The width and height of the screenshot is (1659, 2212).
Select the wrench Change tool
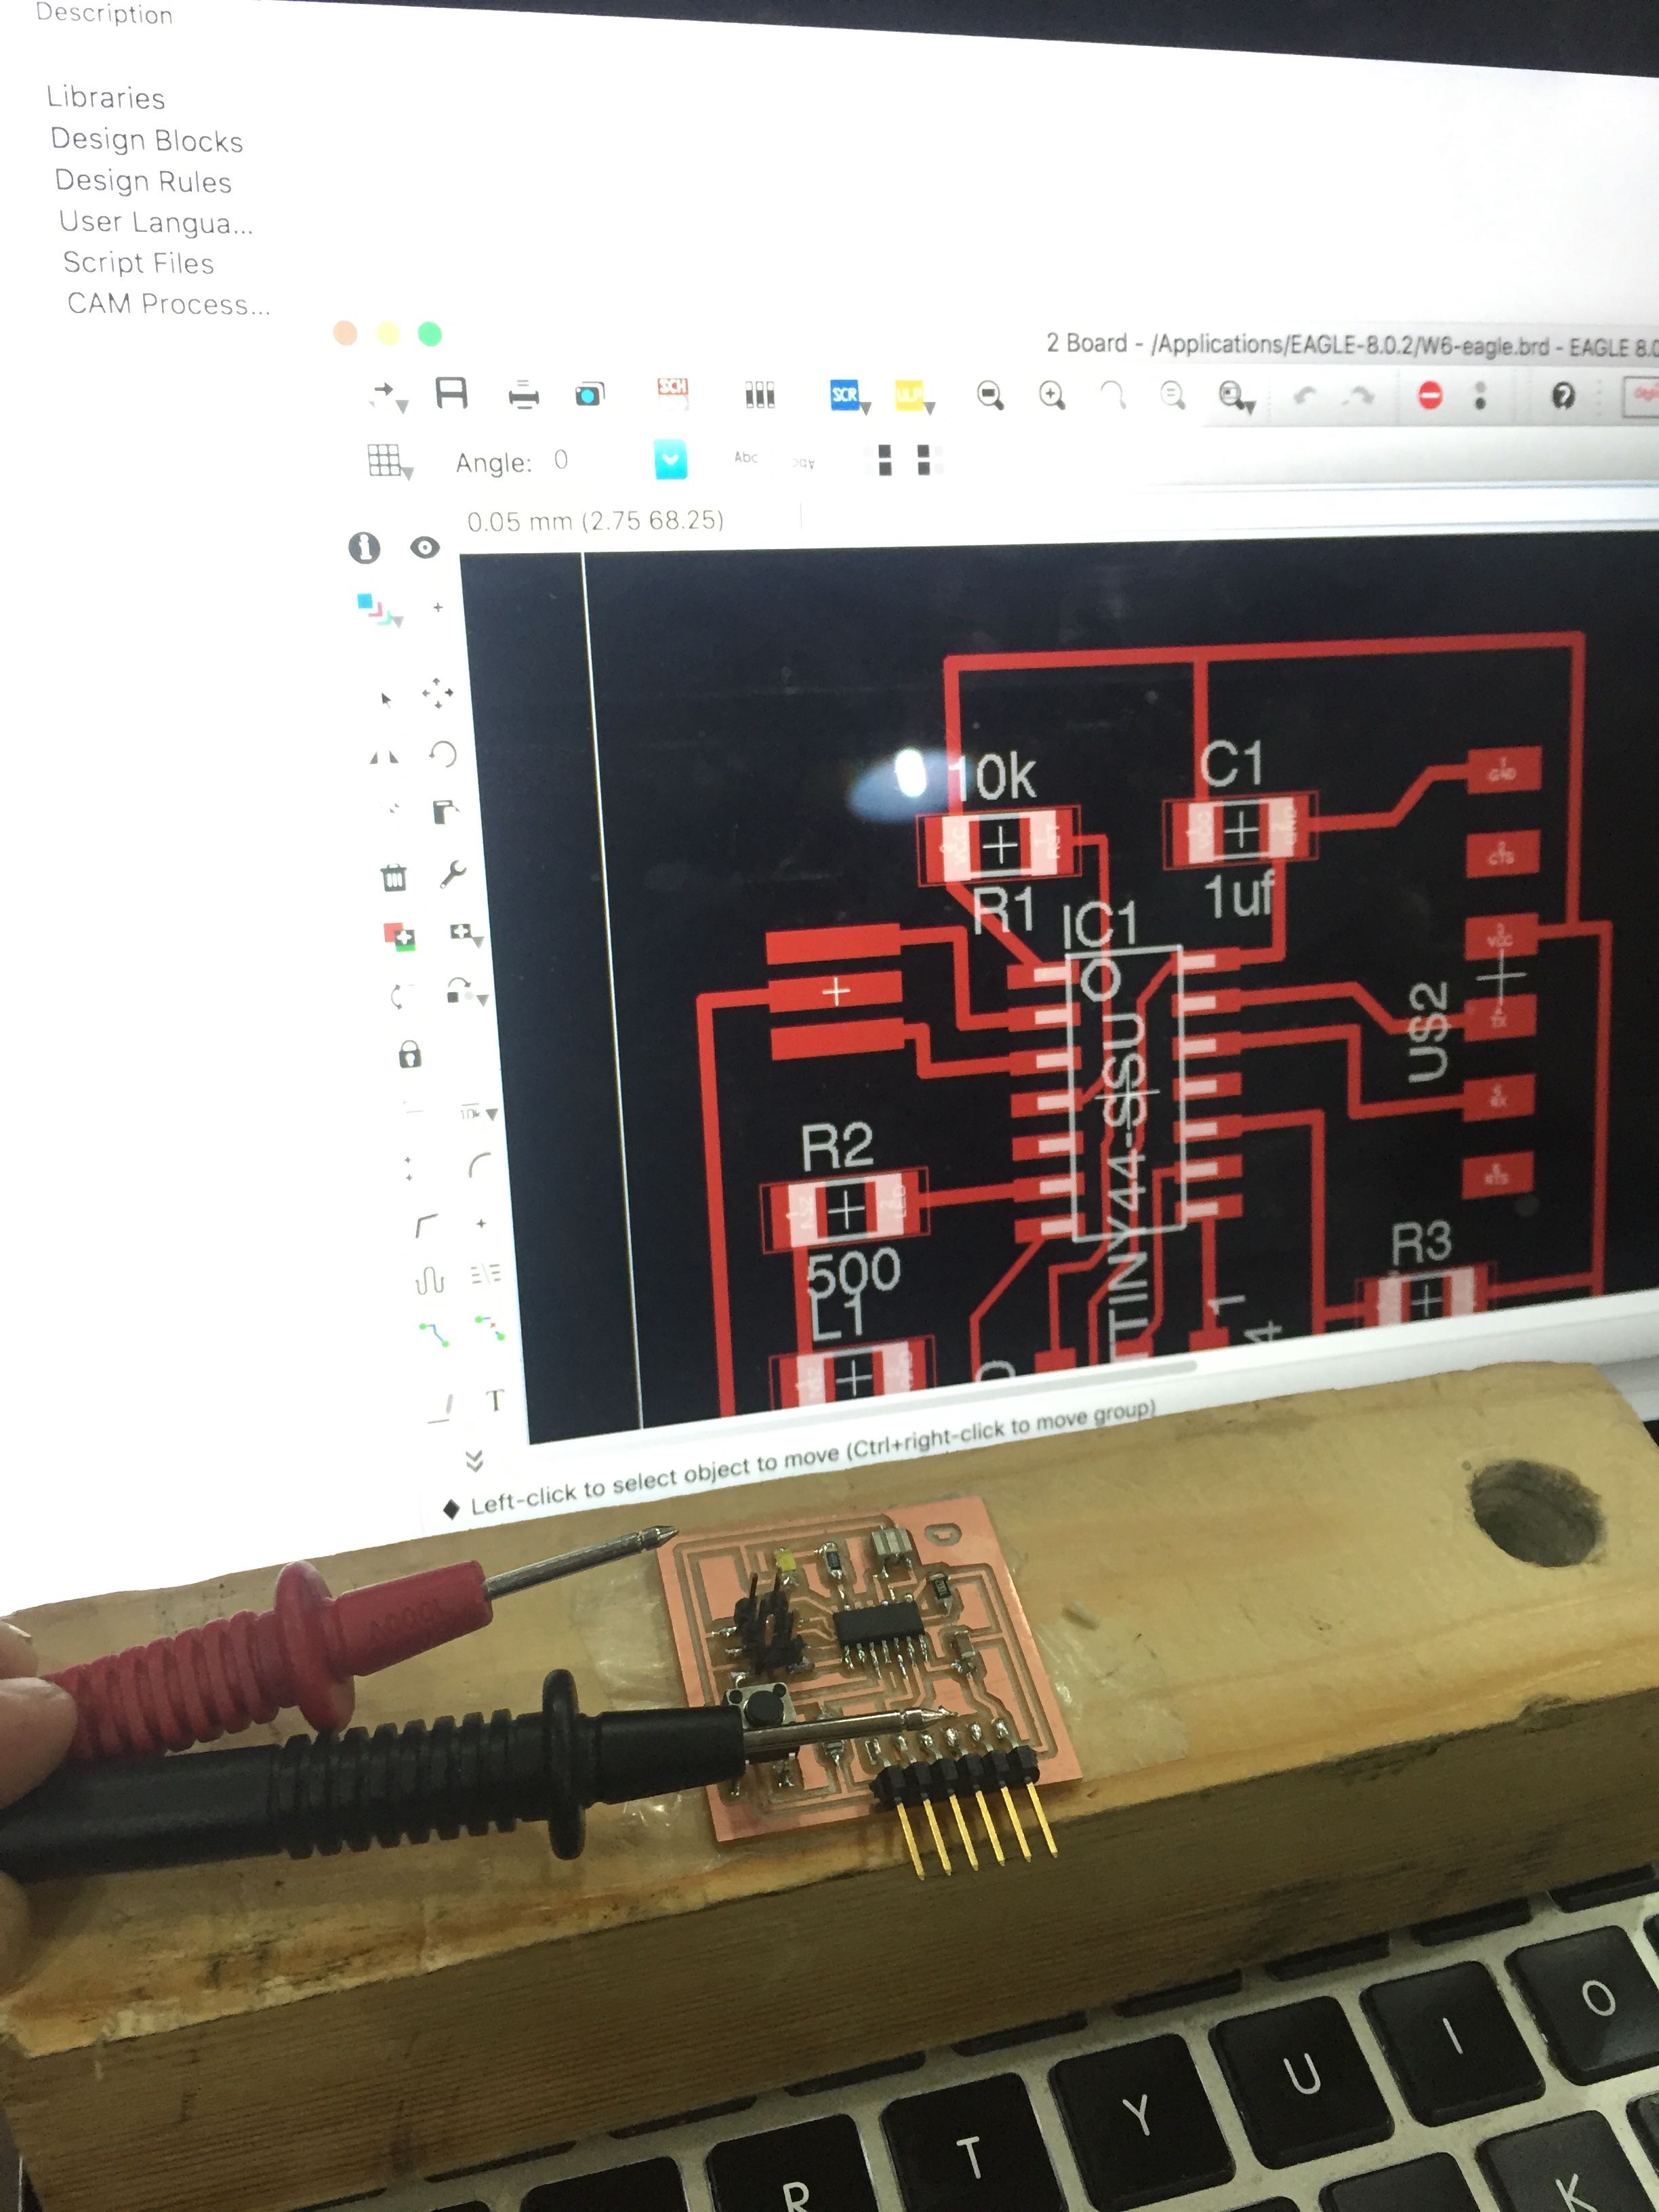pyautogui.click(x=452, y=874)
